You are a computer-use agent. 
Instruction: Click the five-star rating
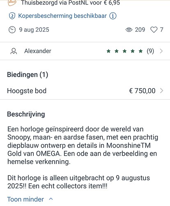tap(124, 51)
